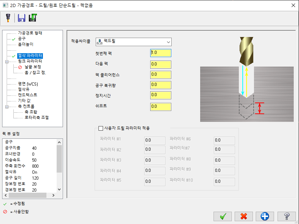Click the floppy disk save parameters icon
This screenshot has width=299, height=224.
(x=21, y=18)
